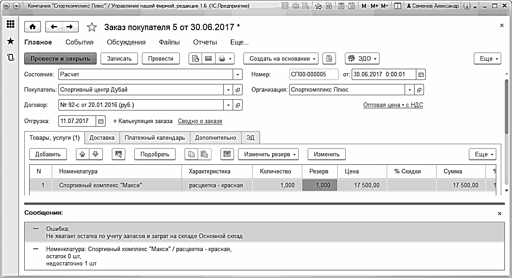The width and height of the screenshot is (512, 278).
Task: Open the top-right Еще menu
Action: 487,59
